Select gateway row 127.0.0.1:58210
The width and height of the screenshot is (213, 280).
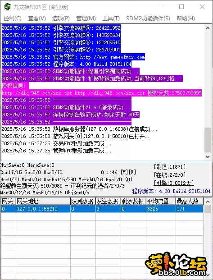(x=102, y=209)
